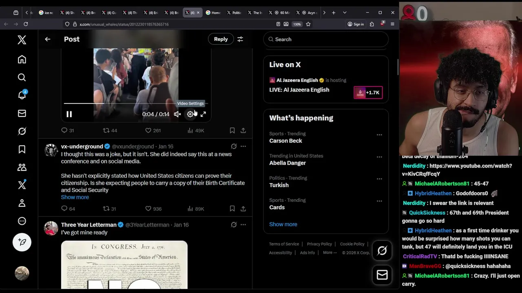Show more trending topics
Viewport: 522px width, 293px height.
(x=283, y=224)
